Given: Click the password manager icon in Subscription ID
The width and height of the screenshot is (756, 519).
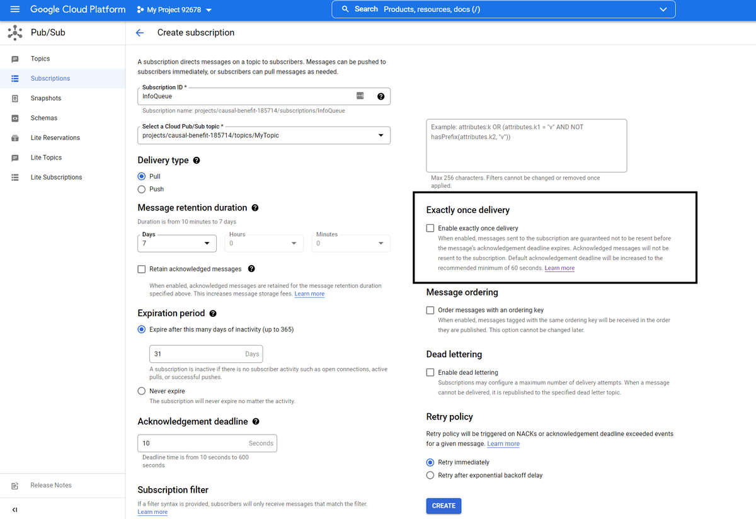Looking at the screenshot, I should coord(360,96).
